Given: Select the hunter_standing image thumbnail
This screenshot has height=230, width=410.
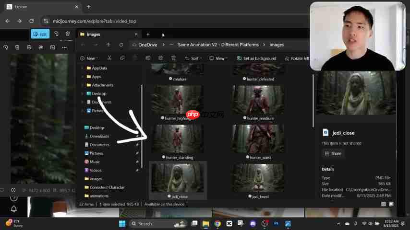Looking at the screenshot, I should (178, 139).
